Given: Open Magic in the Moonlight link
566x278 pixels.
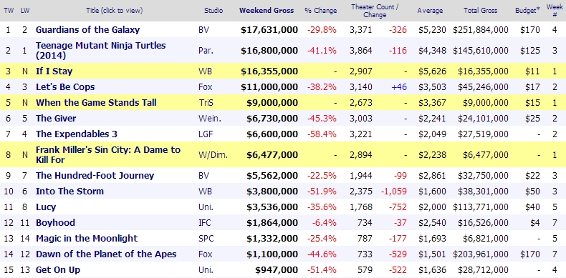Looking at the screenshot, I should pos(87,239).
